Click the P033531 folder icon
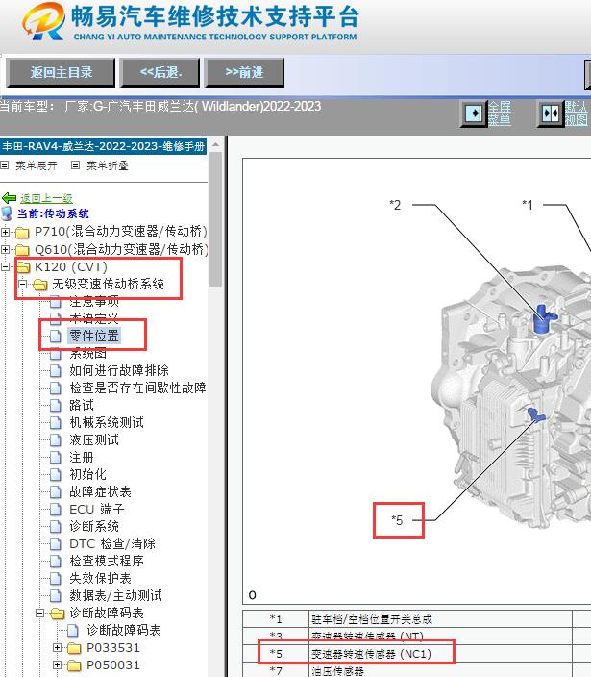Image resolution: width=591 pixels, height=677 pixels. (75, 648)
